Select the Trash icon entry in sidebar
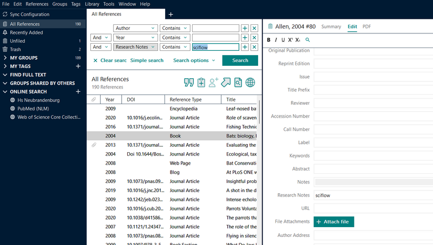 (x=5, y=49)
